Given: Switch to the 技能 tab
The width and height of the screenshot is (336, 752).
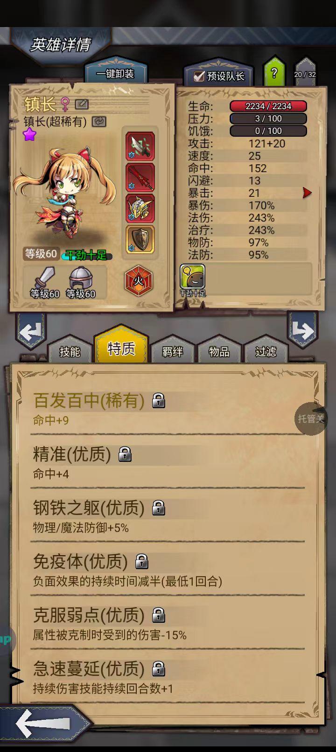Looking at the screenshot, I should tap(70, 351).
